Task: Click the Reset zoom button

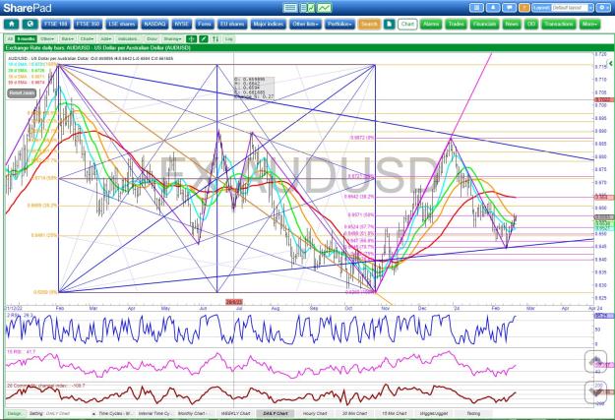Action: click(22, 92)
